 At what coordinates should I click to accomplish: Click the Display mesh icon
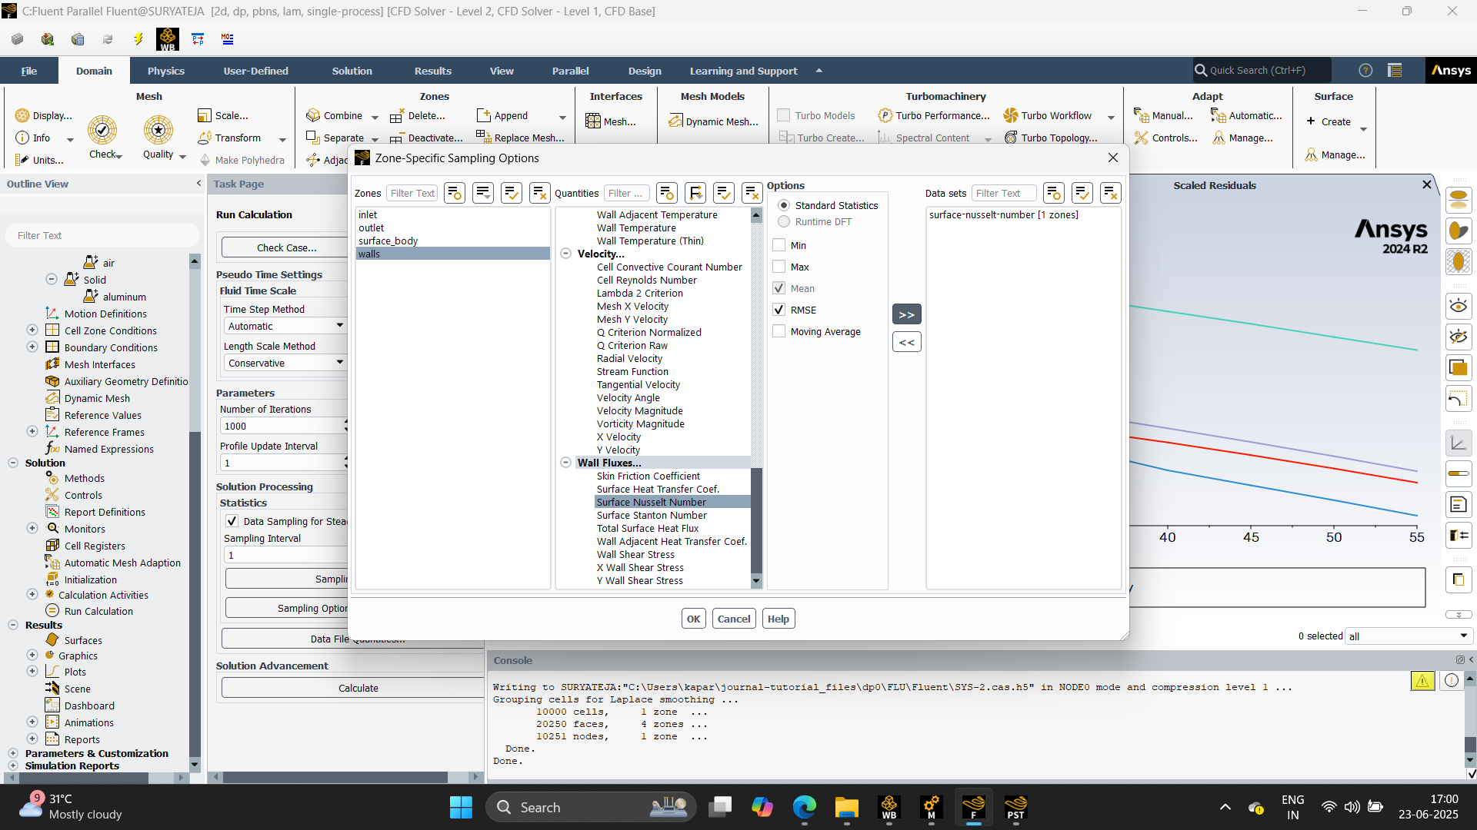(22, 116)
